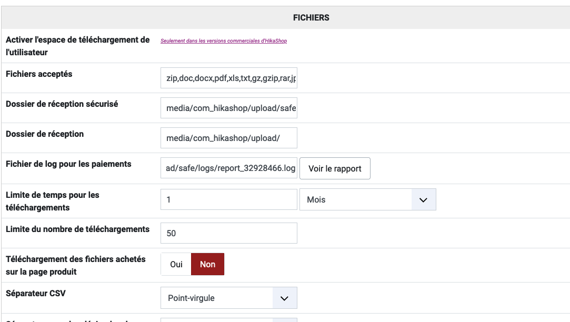Click the FICHIERS section header

(311, 18)
